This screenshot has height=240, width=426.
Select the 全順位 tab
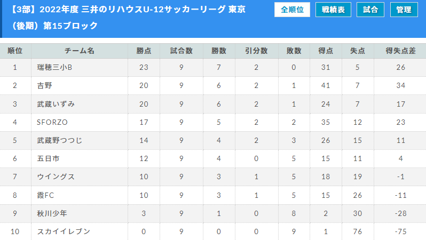292,10
